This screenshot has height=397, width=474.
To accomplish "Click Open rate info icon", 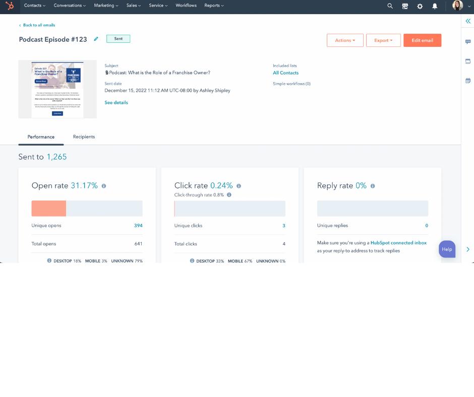I will pyautogui.click(x=104, y=186).
